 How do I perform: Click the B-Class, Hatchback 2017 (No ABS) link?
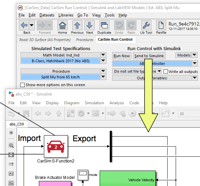click(x=60, y=61)
